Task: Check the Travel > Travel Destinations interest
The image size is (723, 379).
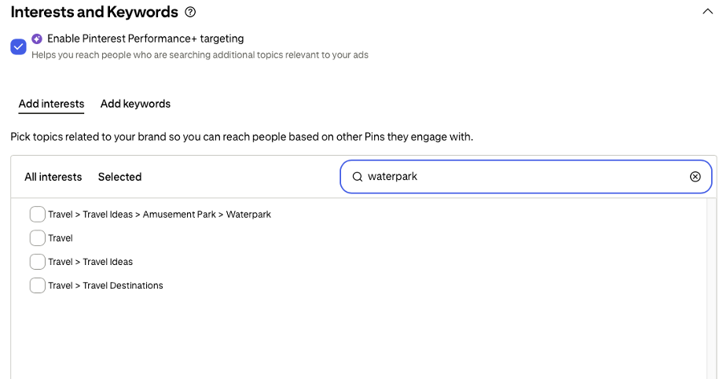Action: pos(38,285)
